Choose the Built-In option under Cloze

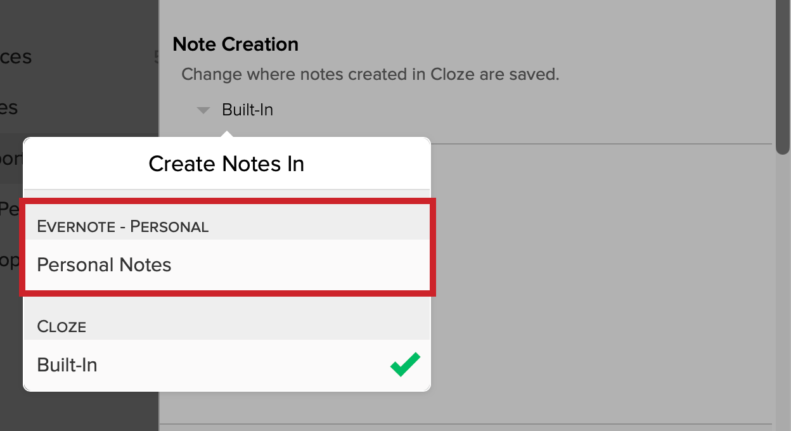(227, 365)
